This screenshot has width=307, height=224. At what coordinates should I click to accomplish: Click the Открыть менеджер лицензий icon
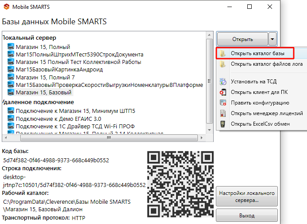pos(223,113)
